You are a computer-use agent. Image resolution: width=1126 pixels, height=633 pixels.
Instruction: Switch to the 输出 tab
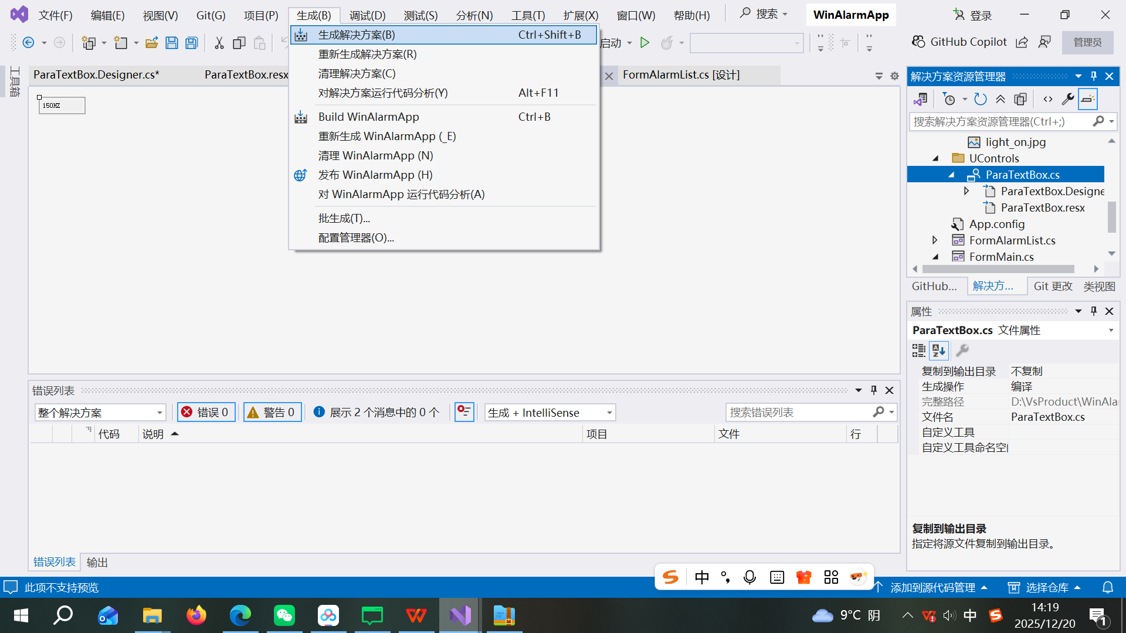coord(97,562)
